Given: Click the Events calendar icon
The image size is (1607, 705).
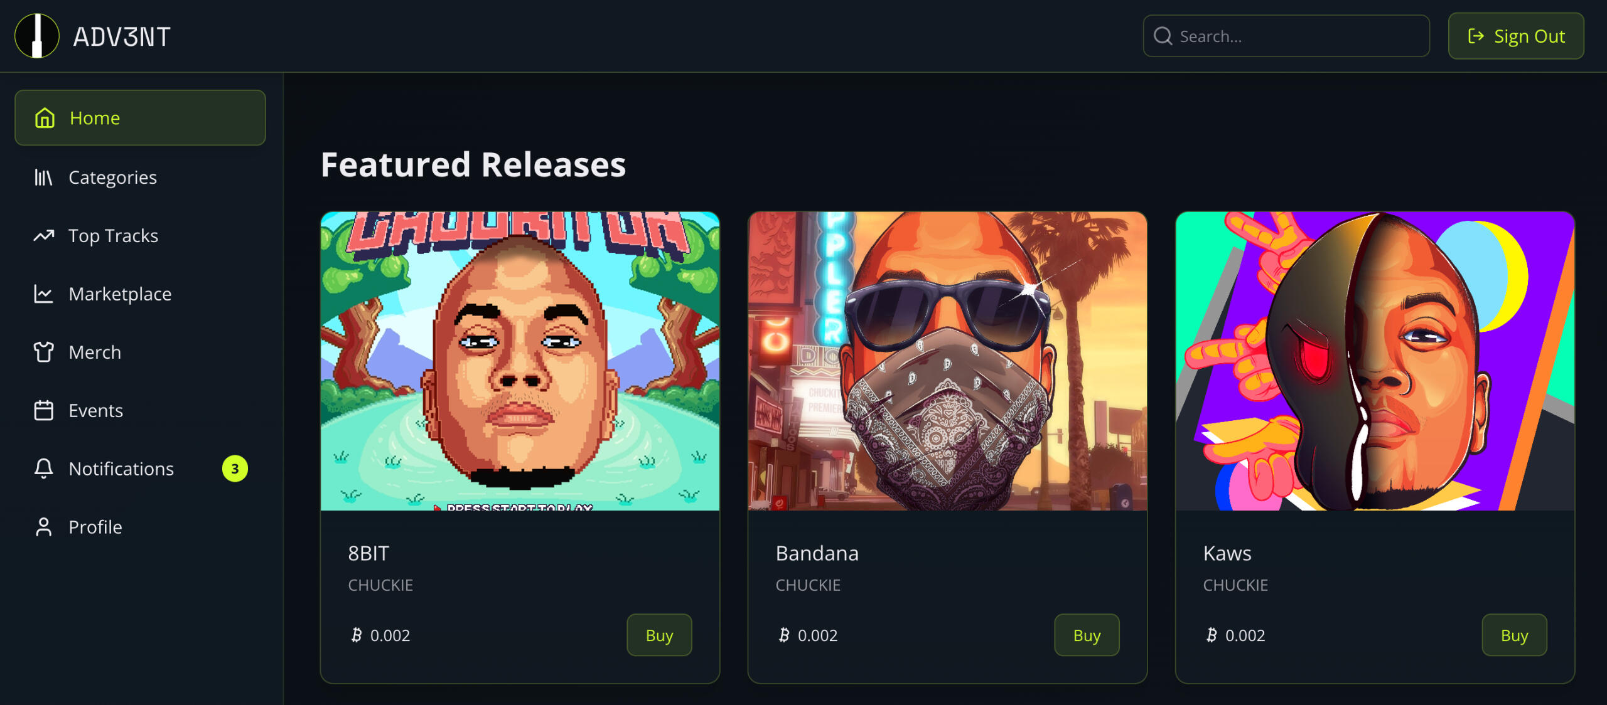Looking at the screenshot, I should click(x=43, y=410).
